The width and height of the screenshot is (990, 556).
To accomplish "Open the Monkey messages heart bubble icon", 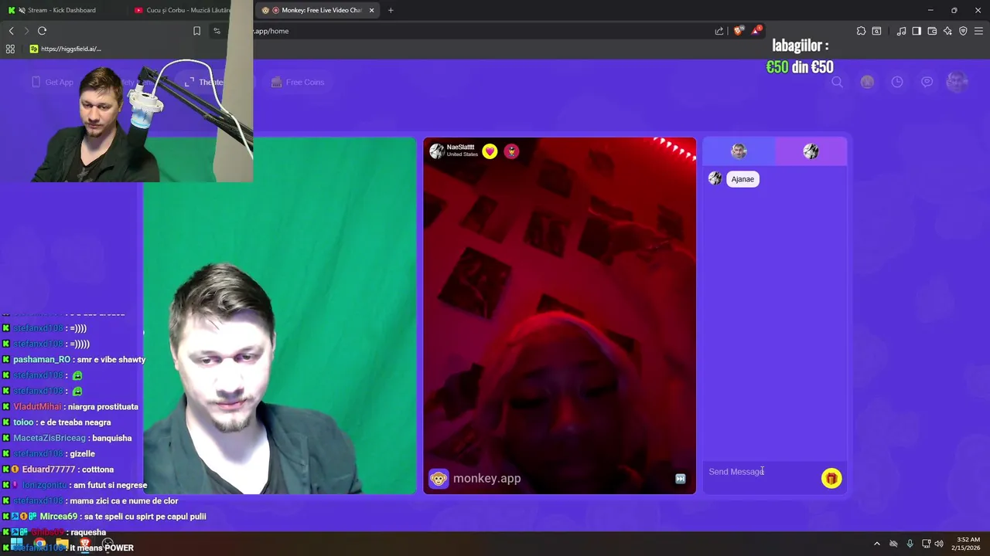I will click(927, 82).
